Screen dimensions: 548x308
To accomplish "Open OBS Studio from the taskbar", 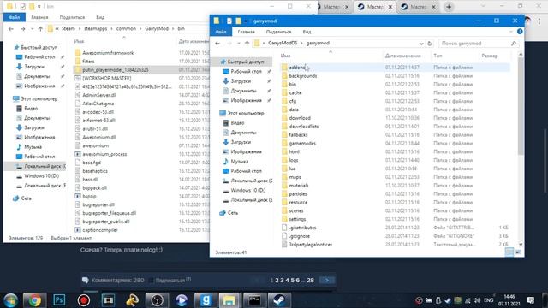I will (157, 300).
